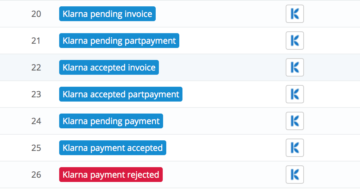Image resolution: width=360 pixels, height=189 pixels.
Task: Open the red Klarna payment rejected badge
Action: [111, 175]
